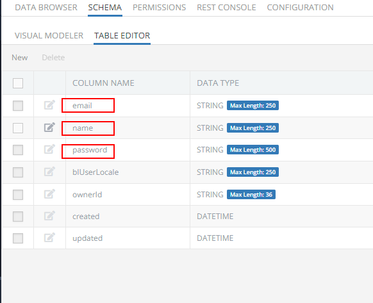Select the password column name
This screenshot has height=303, width=373.
coord(90,150)
